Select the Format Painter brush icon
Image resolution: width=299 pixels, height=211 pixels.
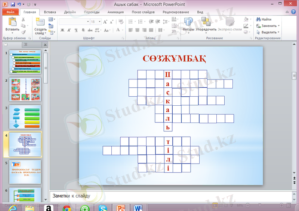point(23,32)
